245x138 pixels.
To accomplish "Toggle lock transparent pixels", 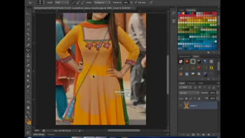I will point(186,99).
